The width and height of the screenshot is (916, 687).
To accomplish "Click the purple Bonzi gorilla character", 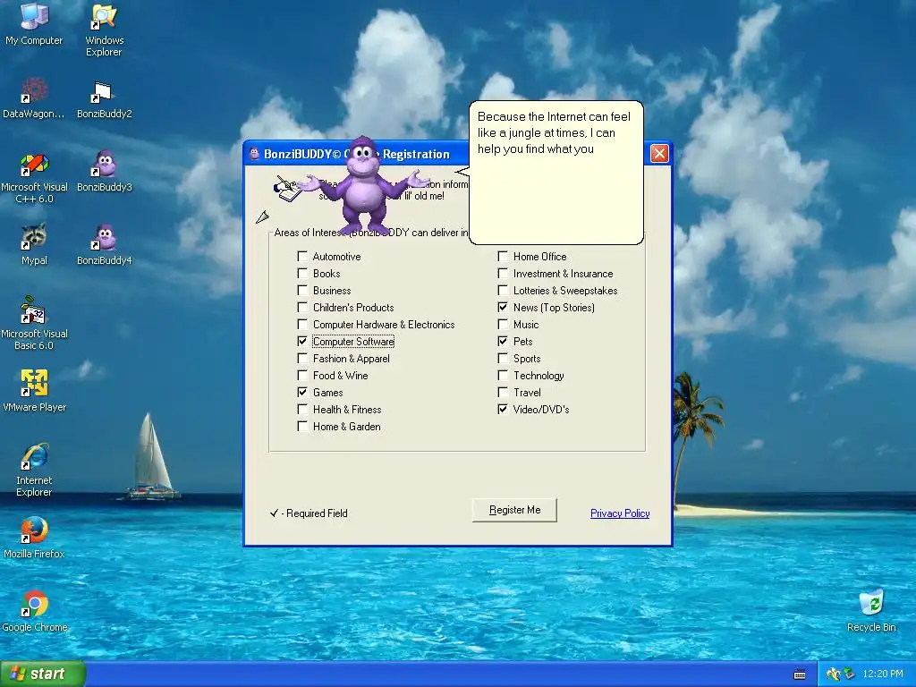I will tap(364, 184).
